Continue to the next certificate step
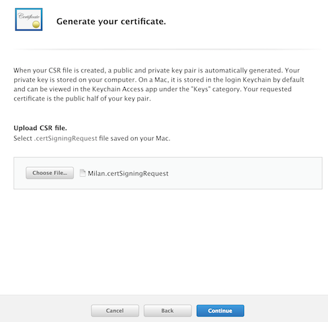The height and width of the screenshot is (322, 328). pyautogui.click(x=220, y=311)
